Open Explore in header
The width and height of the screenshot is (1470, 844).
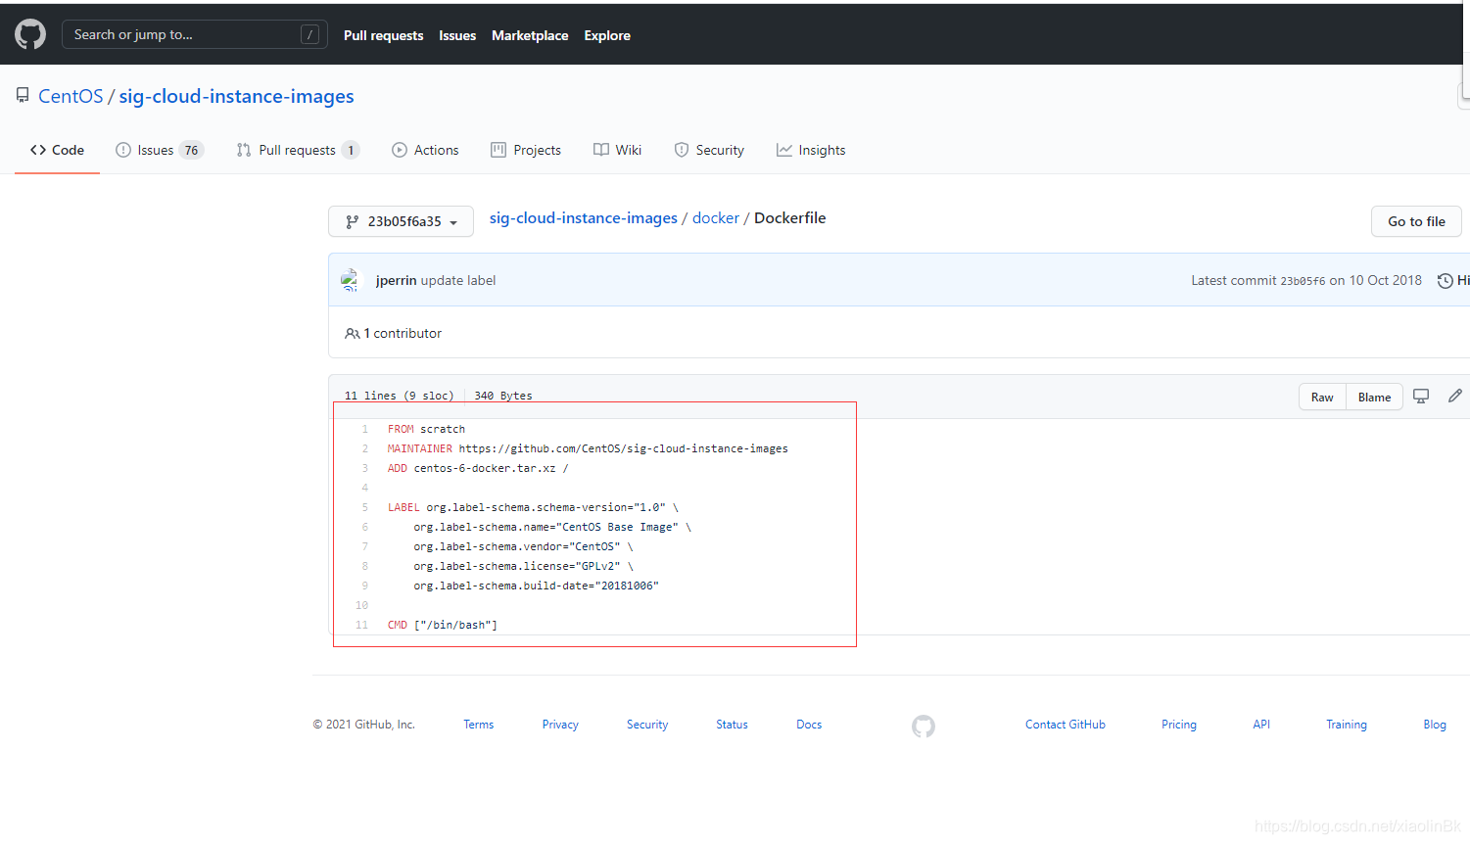pyautogui.click(x=607, y=35)
